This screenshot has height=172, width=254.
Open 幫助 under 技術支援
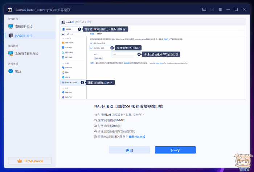30,71
